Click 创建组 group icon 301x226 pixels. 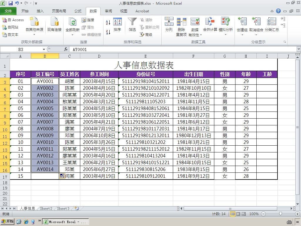(242, 21)
